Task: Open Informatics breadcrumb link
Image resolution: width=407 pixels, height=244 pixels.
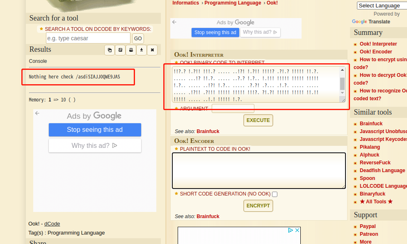Action: click(185, 3)
